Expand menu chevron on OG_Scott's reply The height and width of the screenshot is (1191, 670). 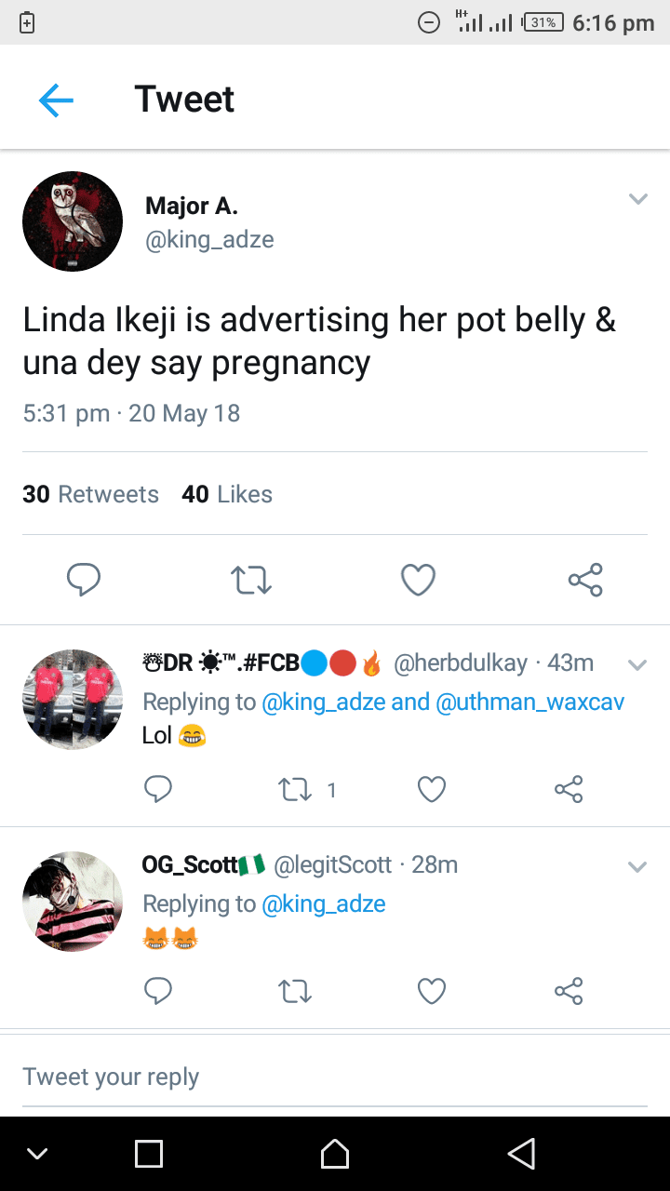pos(637,866)
